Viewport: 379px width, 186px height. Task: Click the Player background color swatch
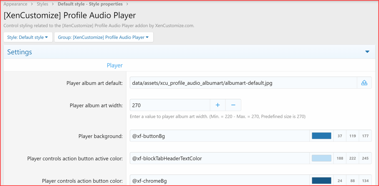pyautogui.click(x=321, y=135)
